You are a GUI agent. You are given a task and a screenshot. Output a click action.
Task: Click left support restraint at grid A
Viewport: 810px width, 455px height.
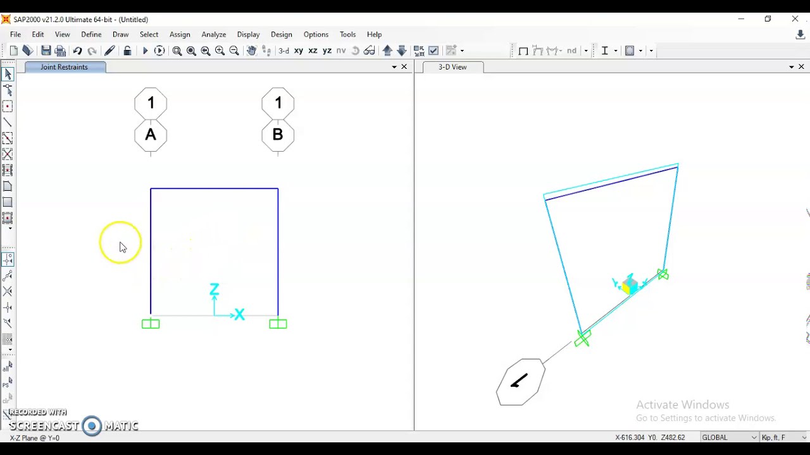pyautogui.click(x=151, y=324)
